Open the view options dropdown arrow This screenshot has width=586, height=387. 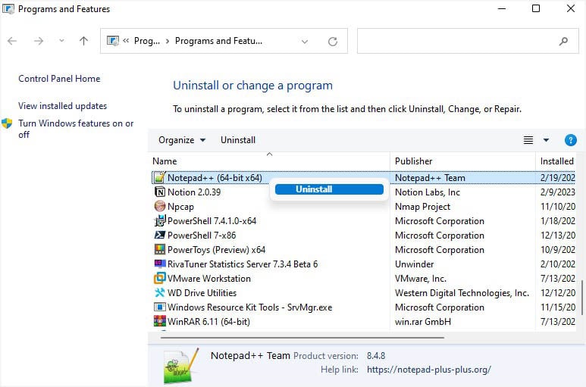[546, 140]
